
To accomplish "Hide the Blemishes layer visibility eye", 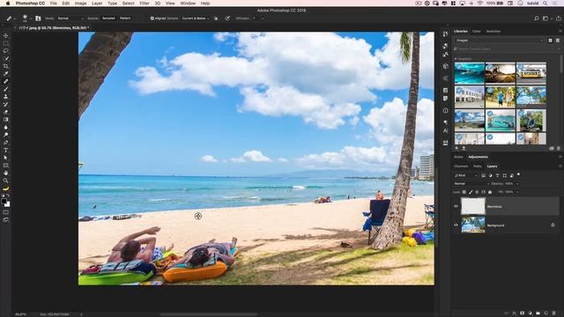I will [456, 207].
